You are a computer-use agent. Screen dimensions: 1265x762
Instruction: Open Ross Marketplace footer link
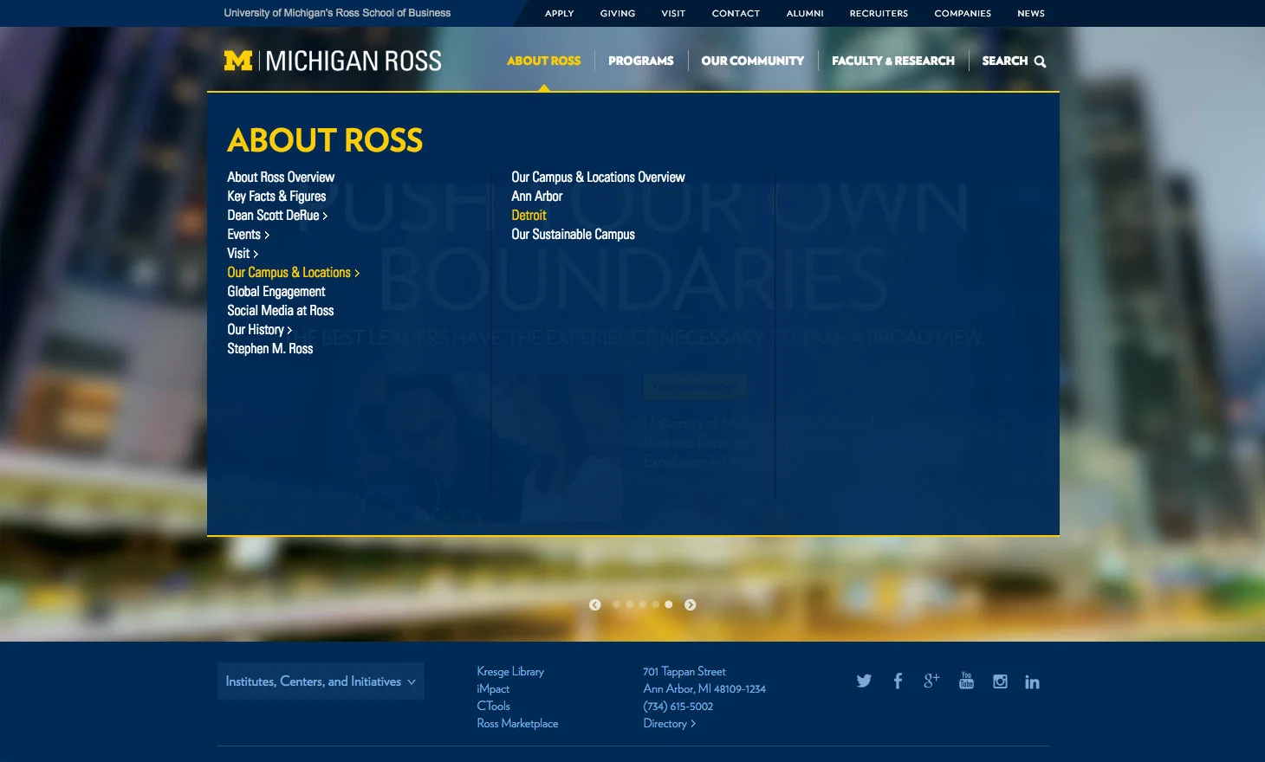(517, 724)
